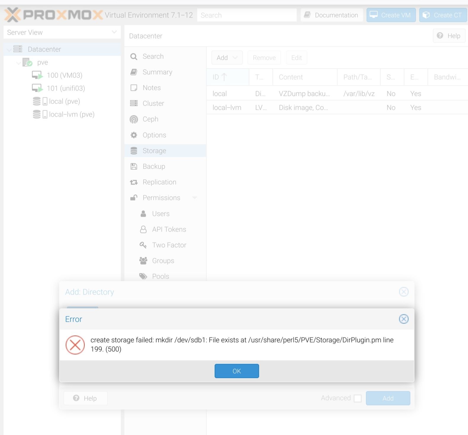The width and height of the screenshot is (468, 435).
Task: Click the Pools tags icon
Action: 143,276
